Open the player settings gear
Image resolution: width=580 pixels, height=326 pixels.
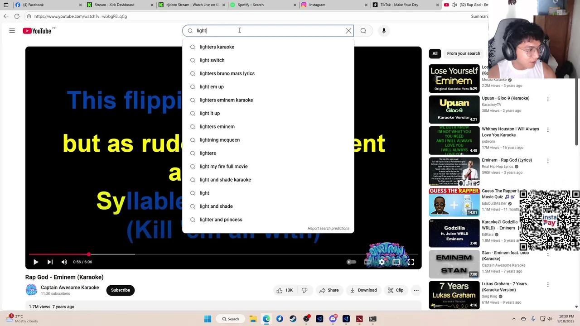(382, 262)
